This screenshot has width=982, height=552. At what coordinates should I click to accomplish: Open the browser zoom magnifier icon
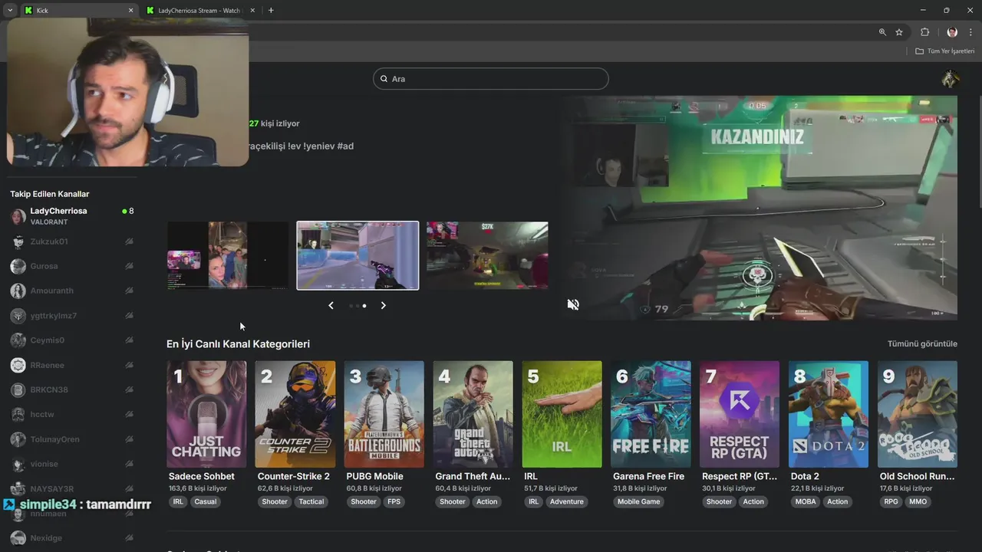coord(882,32)
